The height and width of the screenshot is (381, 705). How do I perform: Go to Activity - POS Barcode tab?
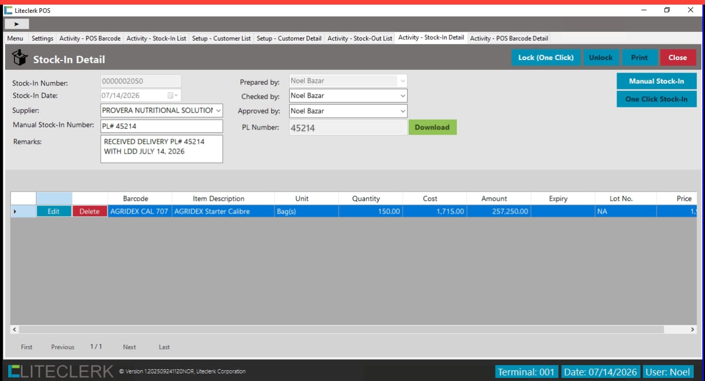[x=90, y=39]
